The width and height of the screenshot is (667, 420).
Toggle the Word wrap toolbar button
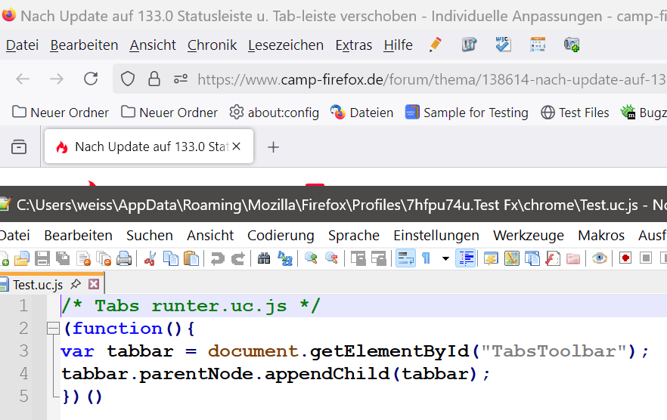pos(405,258)
